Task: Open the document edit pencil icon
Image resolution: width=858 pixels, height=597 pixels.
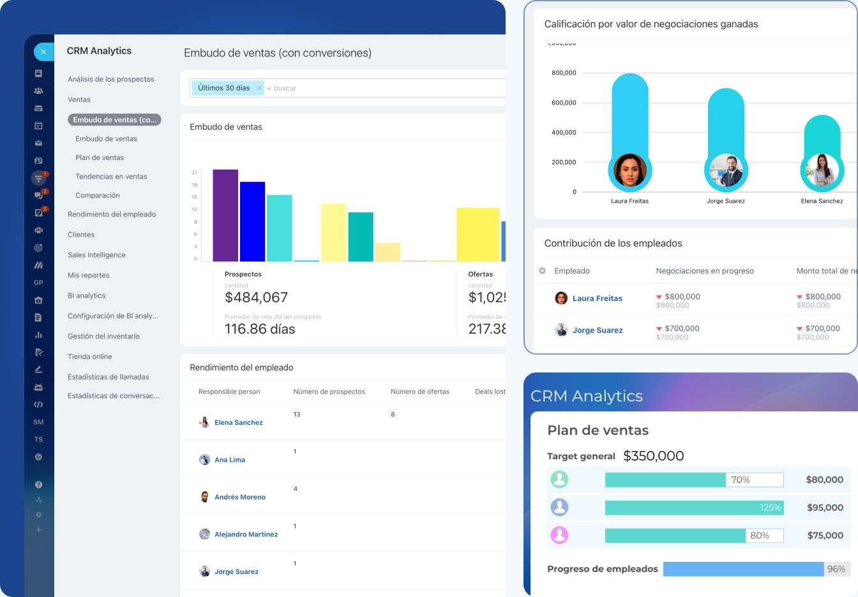Action: pyautogui.click(x=38, y=352)
